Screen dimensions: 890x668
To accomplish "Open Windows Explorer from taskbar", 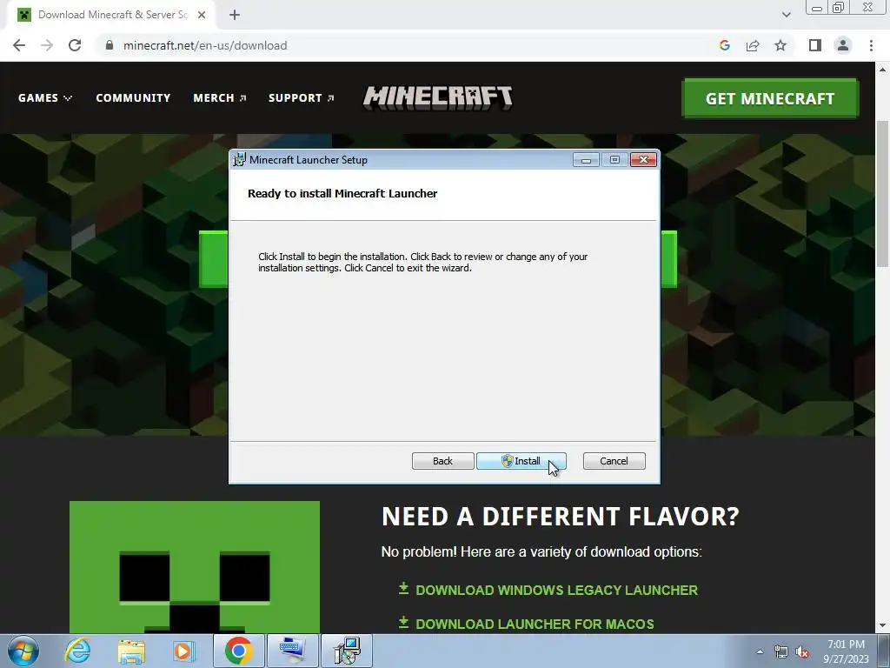I will pyautogui.click(x=131, y=651).
